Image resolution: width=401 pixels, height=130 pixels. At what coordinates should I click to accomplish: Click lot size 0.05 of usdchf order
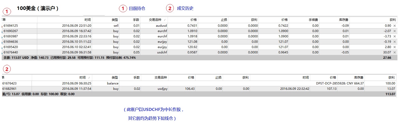(137, 52)
